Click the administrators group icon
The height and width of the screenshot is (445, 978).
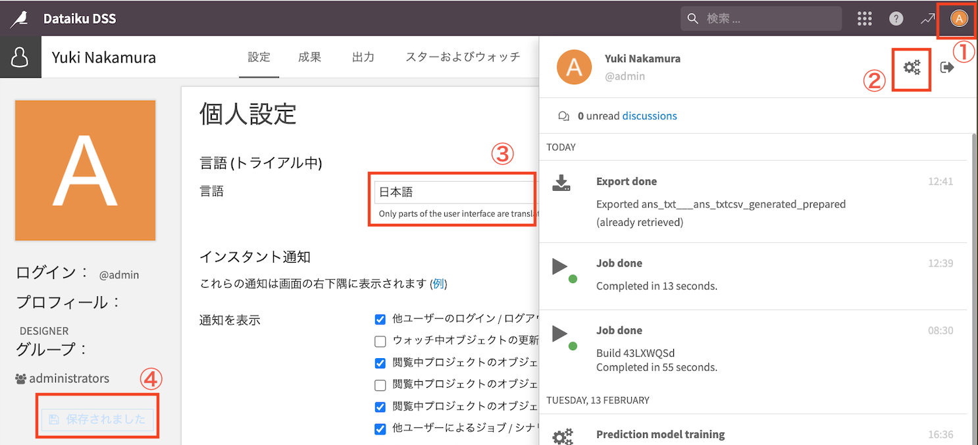(20, 379)
